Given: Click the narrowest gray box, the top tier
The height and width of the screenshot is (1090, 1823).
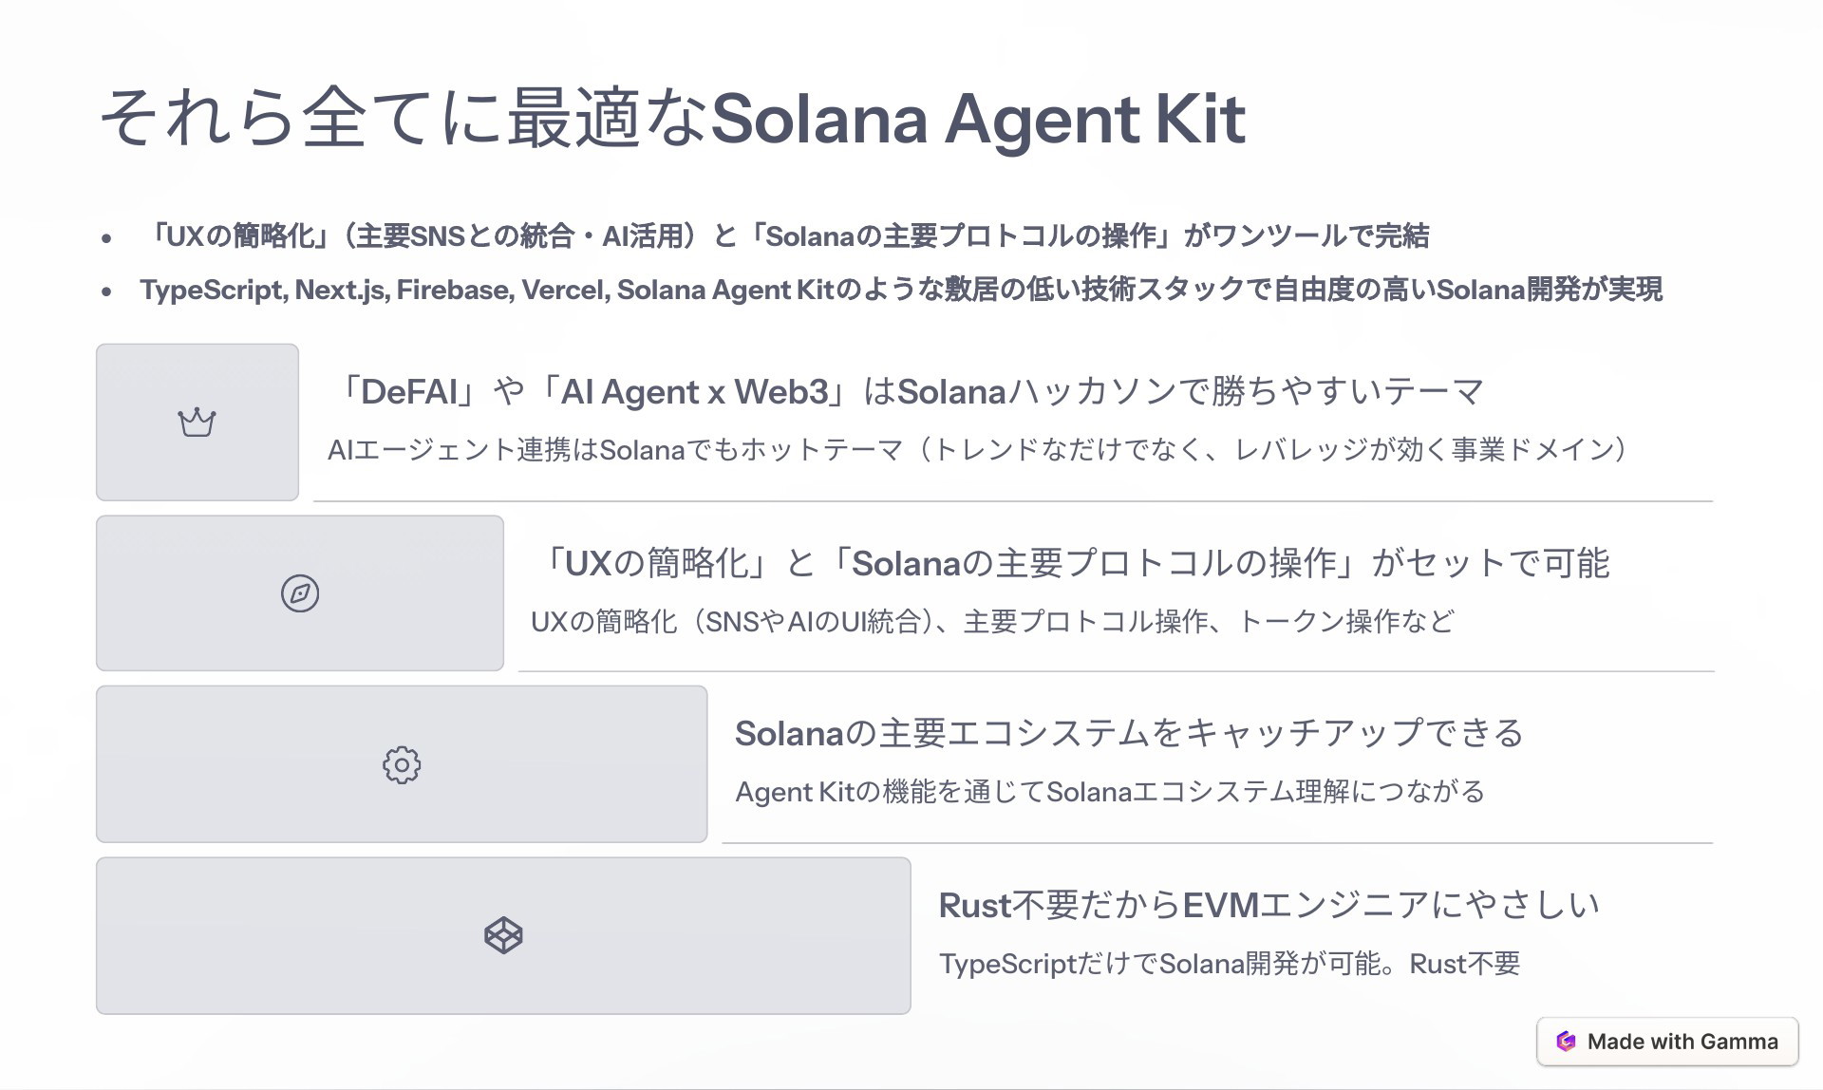Looking at the screenshot, I should tap(197, 422).
